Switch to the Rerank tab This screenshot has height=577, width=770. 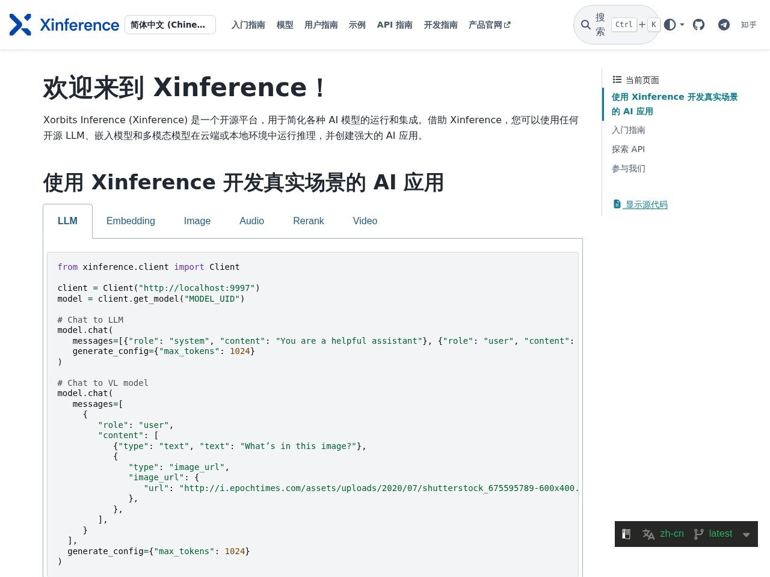pos(309,221)
